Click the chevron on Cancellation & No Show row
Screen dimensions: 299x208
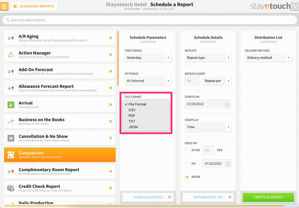[x=110, y=138]
